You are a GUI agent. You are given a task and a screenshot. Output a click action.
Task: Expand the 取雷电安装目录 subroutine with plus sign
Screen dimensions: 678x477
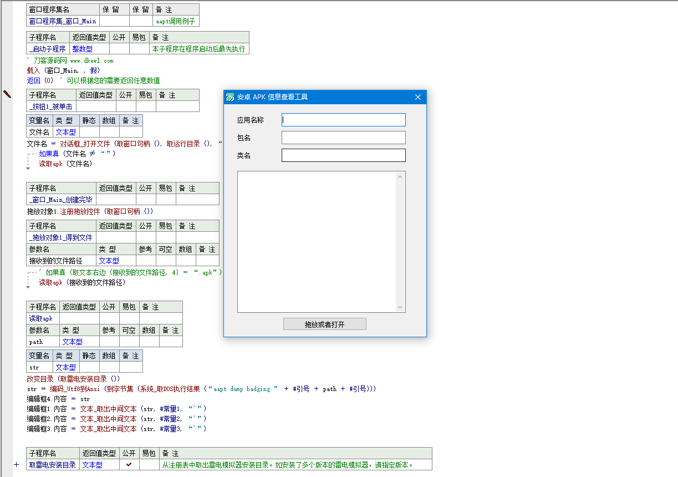click(x=16, y=465)
